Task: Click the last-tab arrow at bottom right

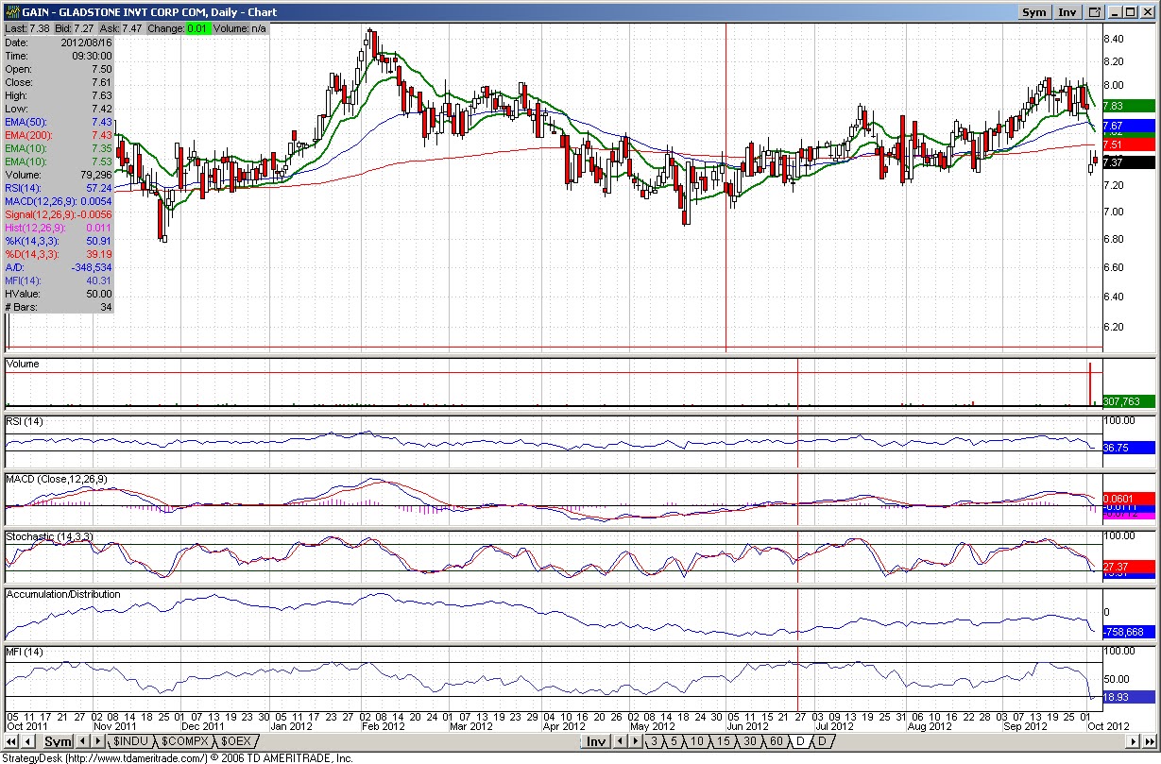Action: click(1150, 741)
